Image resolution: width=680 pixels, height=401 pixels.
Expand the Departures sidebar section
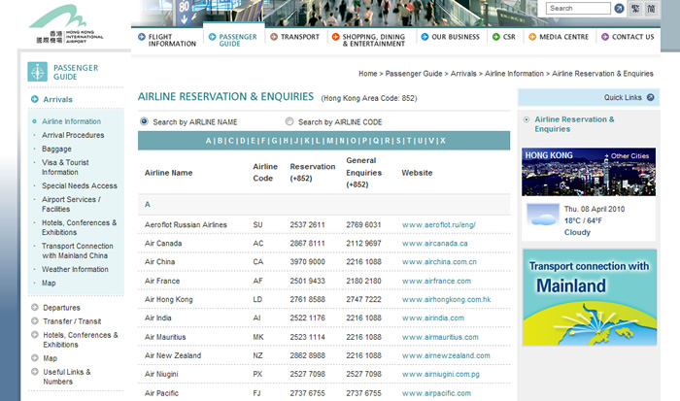click(x=61, y=308)
